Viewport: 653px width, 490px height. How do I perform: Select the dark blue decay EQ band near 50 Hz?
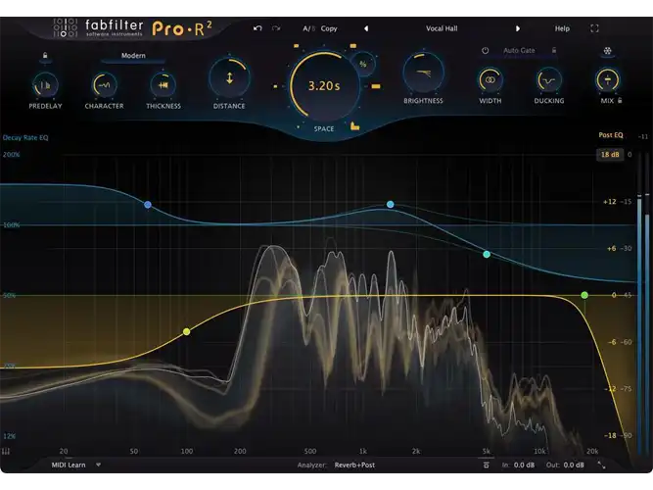(148, 205)
